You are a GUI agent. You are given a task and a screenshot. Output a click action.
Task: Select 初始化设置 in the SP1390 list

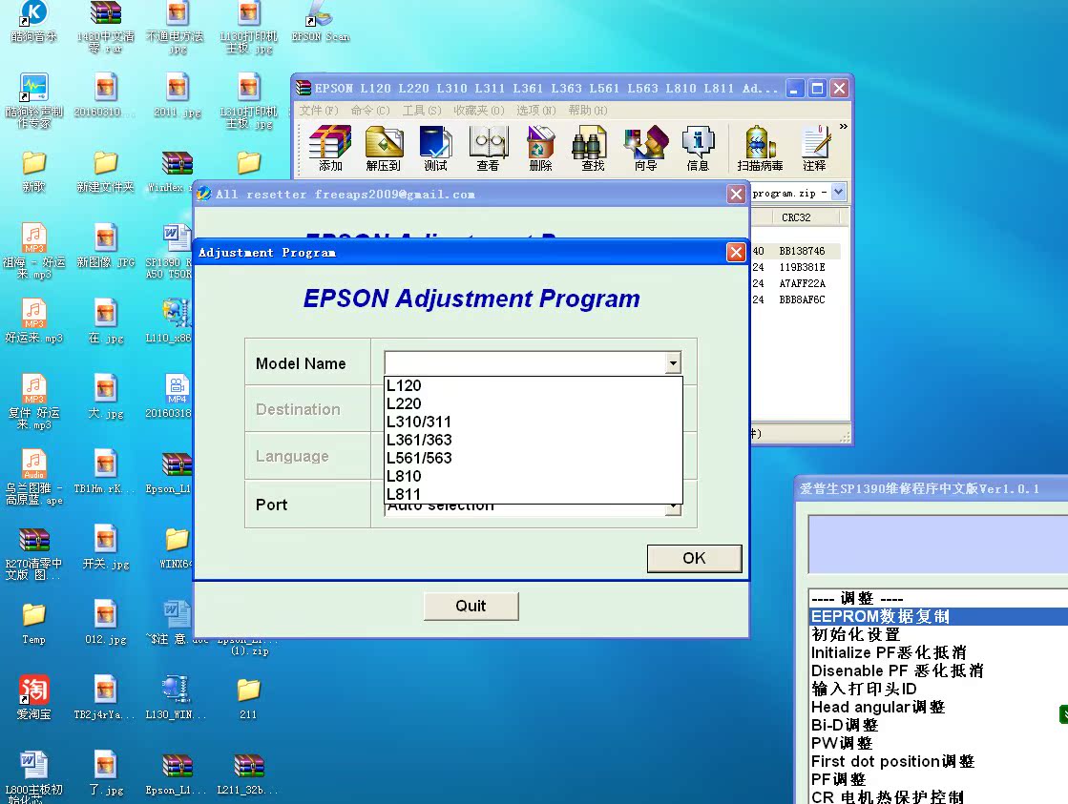(x=938, y=634)
